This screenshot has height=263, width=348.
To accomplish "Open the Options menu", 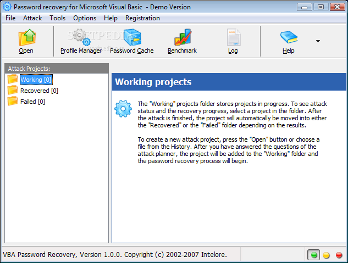I will (x=85, y=18).
